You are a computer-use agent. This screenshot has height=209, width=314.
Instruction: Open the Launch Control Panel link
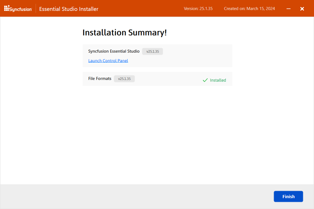108,60
